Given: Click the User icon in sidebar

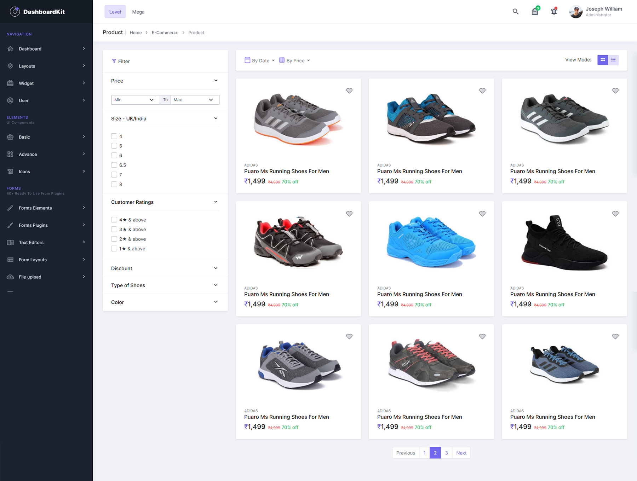Looking at the screenshot, I should tap(10, 100).
